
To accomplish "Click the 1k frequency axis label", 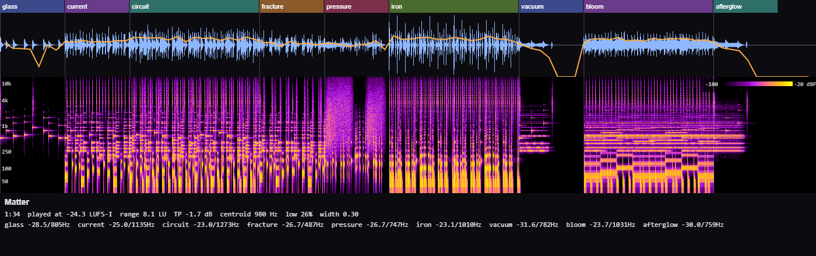I will click(x=5, y=126).
